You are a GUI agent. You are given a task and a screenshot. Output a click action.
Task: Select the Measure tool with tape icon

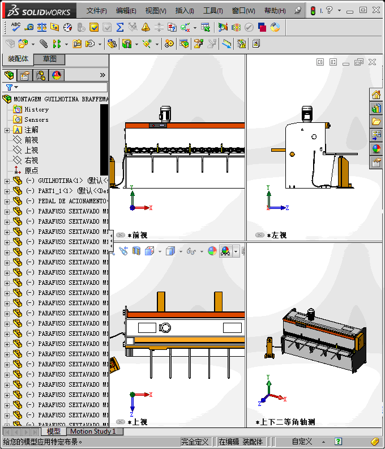(29, 27)
